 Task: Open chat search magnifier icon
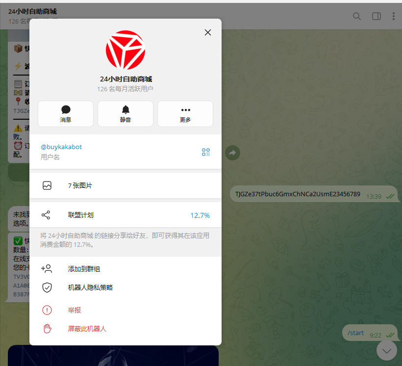click(356, 16)
